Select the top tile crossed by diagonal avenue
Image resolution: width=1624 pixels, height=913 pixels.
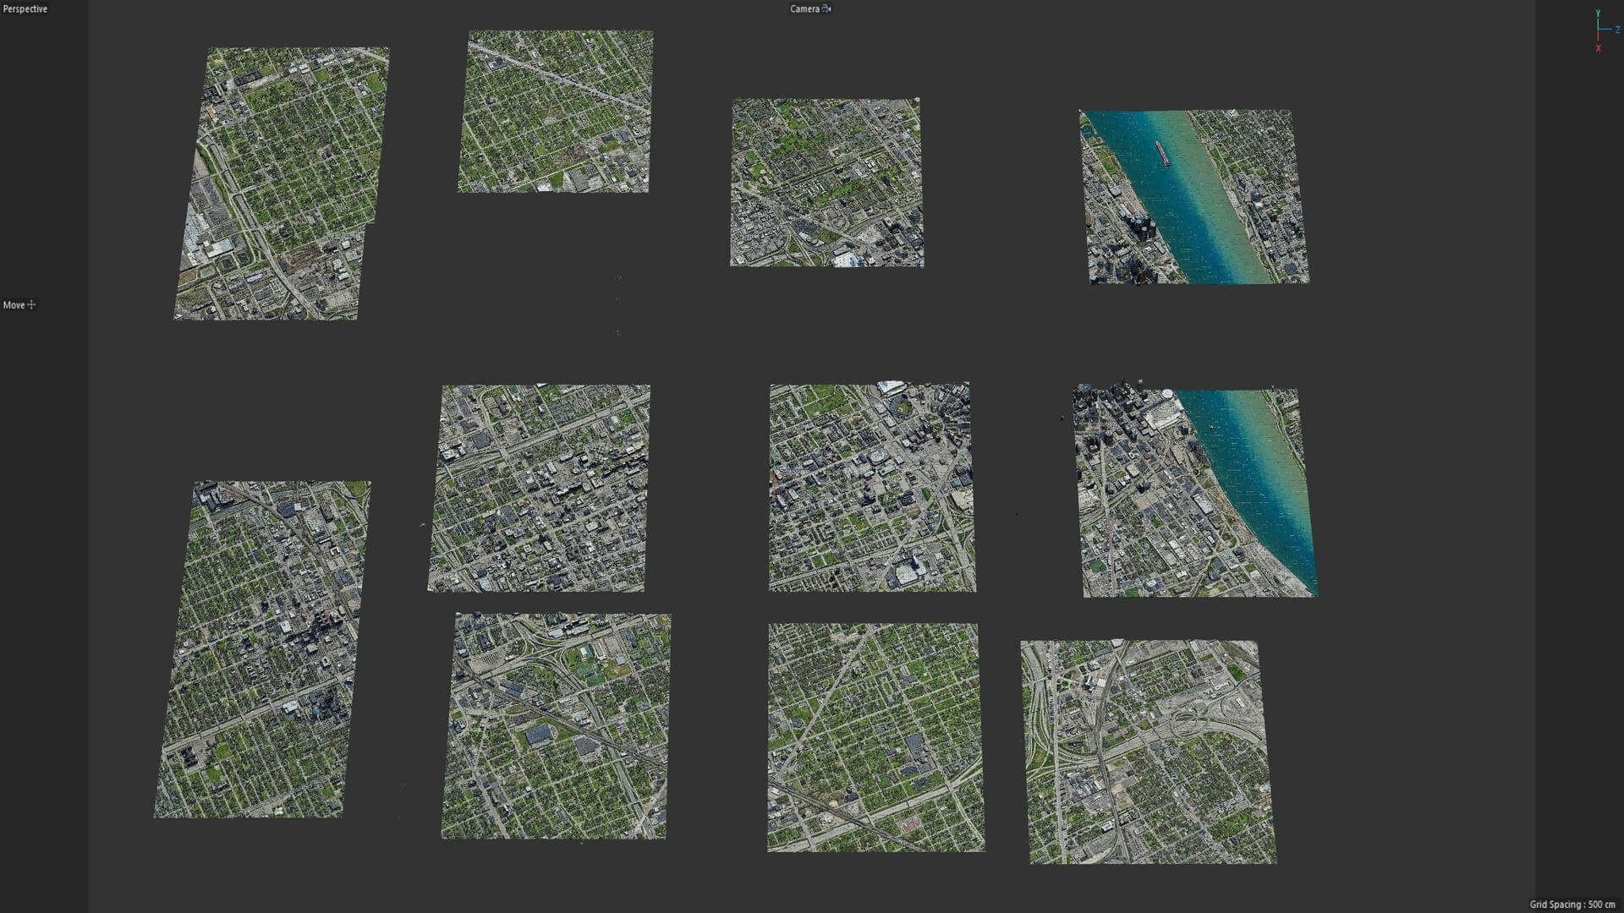pyautogui.click(x=556, y=112)
